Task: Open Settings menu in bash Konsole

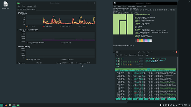Action: click(139, 6)
